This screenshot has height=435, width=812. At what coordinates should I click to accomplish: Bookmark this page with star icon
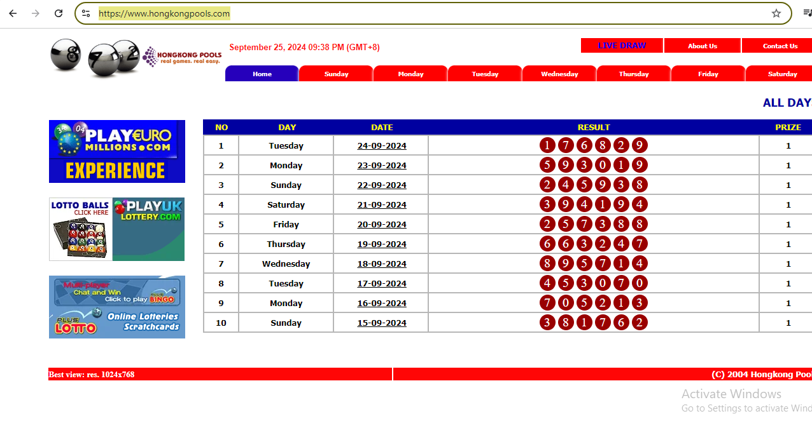(776, 13)
